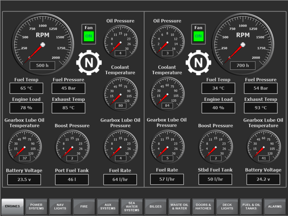Open the WASTE OIL & WATER page
Screen dimensions: 288x216
(179, 206)
